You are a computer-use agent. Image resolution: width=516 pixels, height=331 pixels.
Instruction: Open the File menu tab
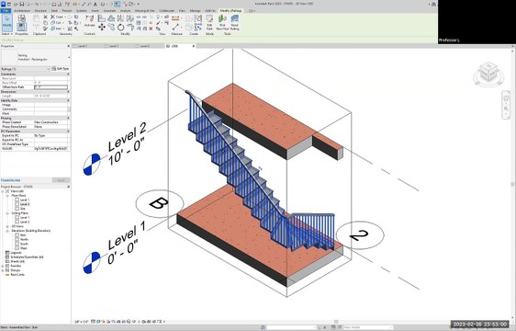(6, 10)
